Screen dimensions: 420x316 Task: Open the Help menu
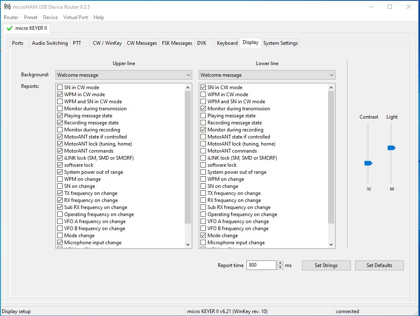[99, 17]
